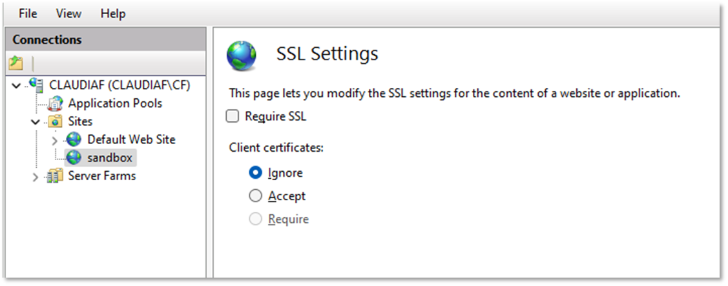Select the Ignore client certificates option

(x=256, y=173)
